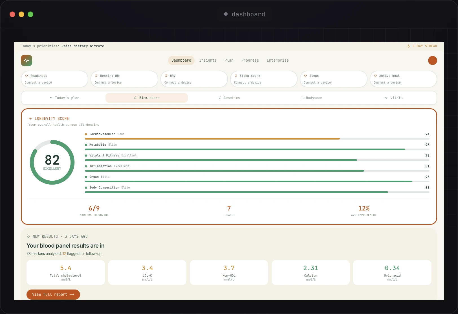Open the Uric acid result card
The height and width of the screenshot is (314, 458).
pos(392,272)
